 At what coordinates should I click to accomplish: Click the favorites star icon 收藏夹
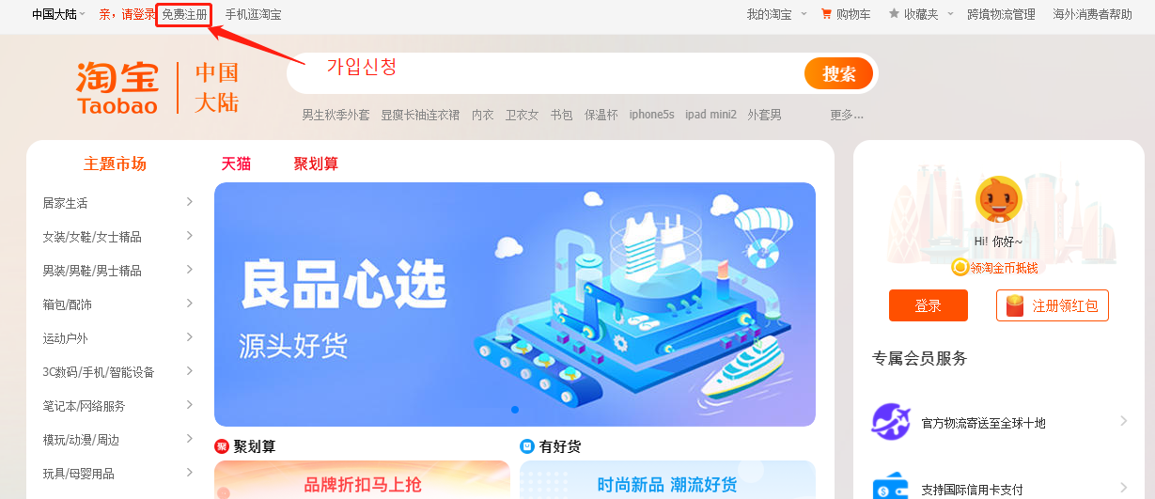894,14
